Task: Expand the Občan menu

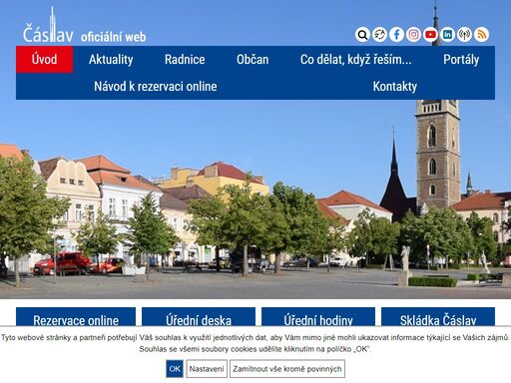Action: pos(253,60)
